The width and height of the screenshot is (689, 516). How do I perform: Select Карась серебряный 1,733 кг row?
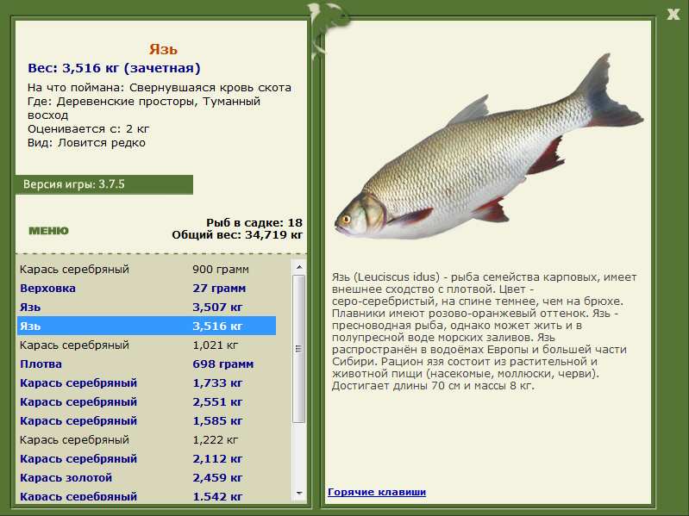point(147,382)
